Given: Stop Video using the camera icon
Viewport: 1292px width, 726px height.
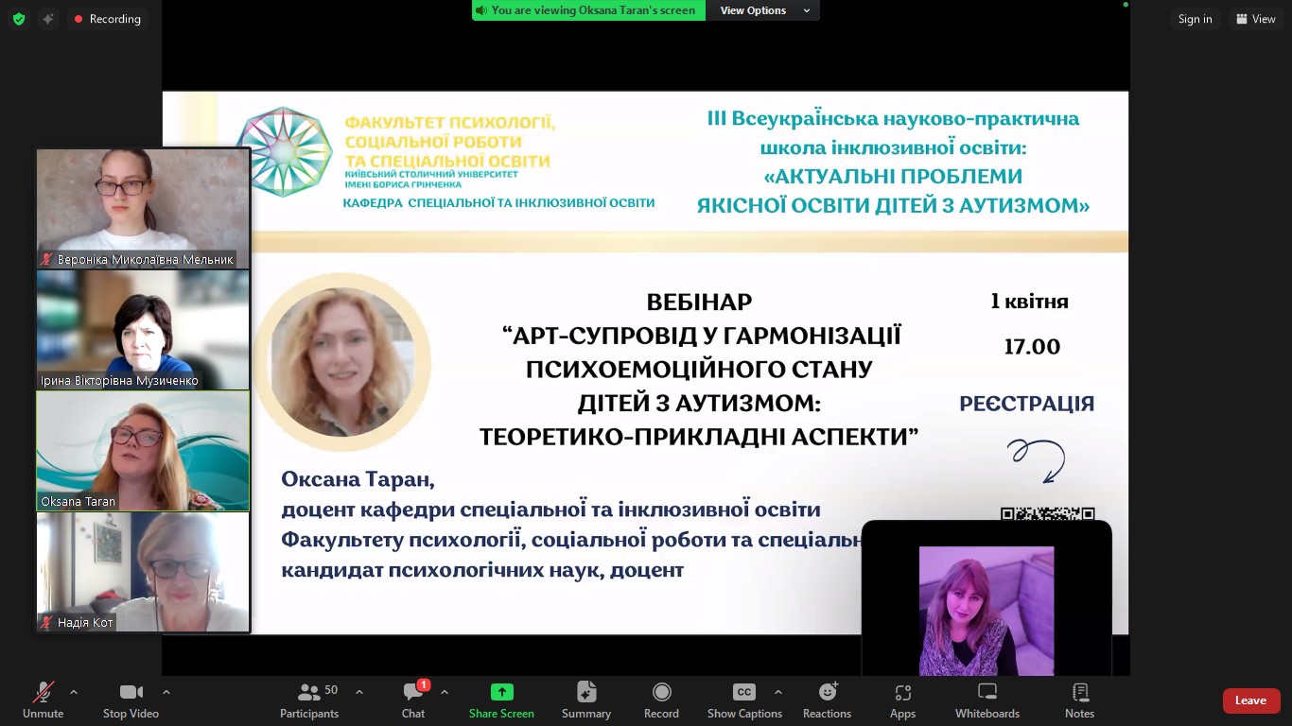Looking at the screenshot, I should pos(131,693).
